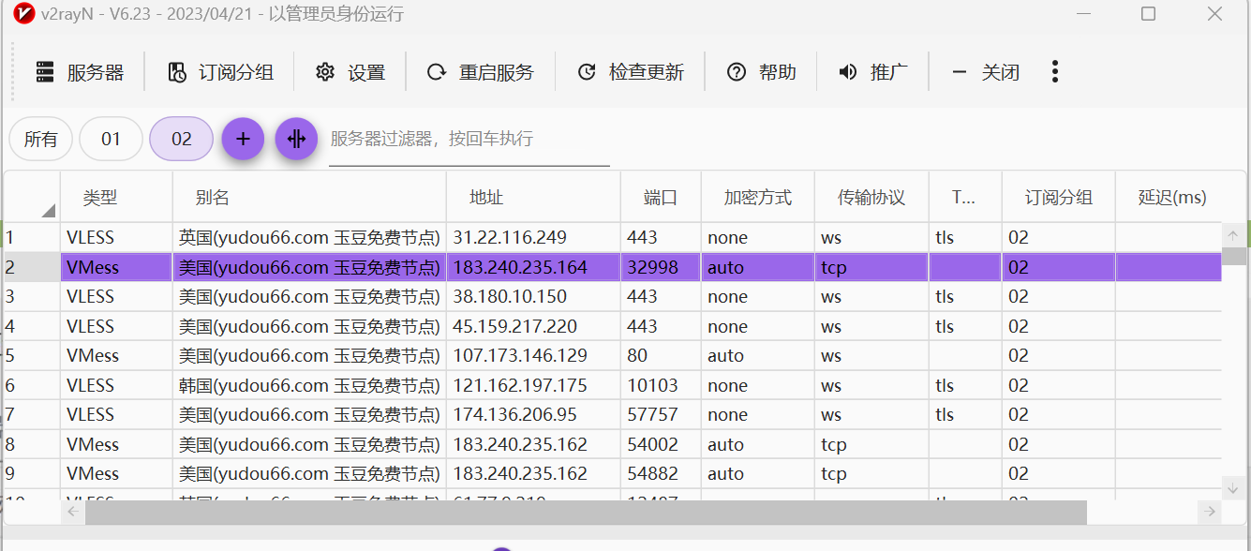1251x551 pixels.
Task: Click the 韩国 alias cell in row 6
Action: 309,386
